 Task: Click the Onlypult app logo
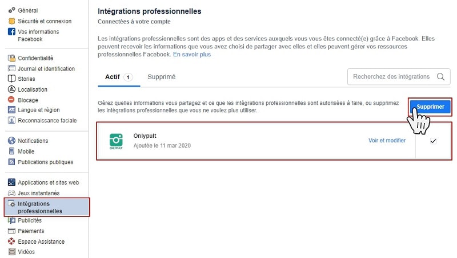point(117,140)
